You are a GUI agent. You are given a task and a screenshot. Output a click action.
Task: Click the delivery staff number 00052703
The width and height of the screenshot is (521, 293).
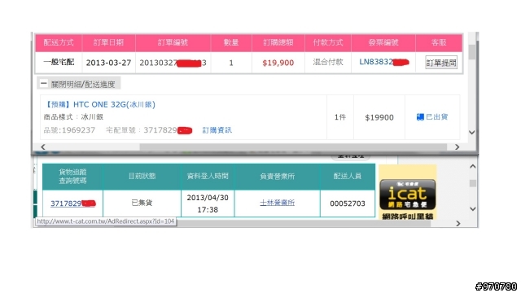point(348,203)
